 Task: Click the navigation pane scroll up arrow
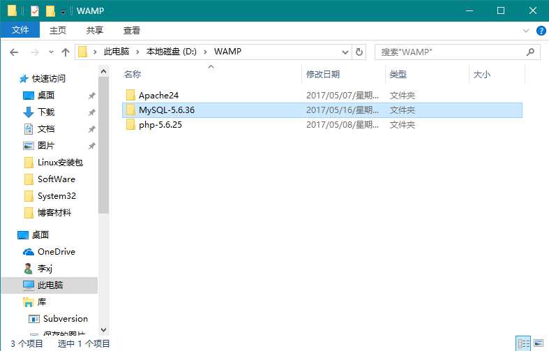pos(104,71)
